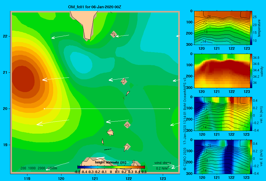Screen dimensions: 266x181
Task: Click the "0.2 N/m" wind scale value
Action: pyautogui.click(x=162, y=168)
